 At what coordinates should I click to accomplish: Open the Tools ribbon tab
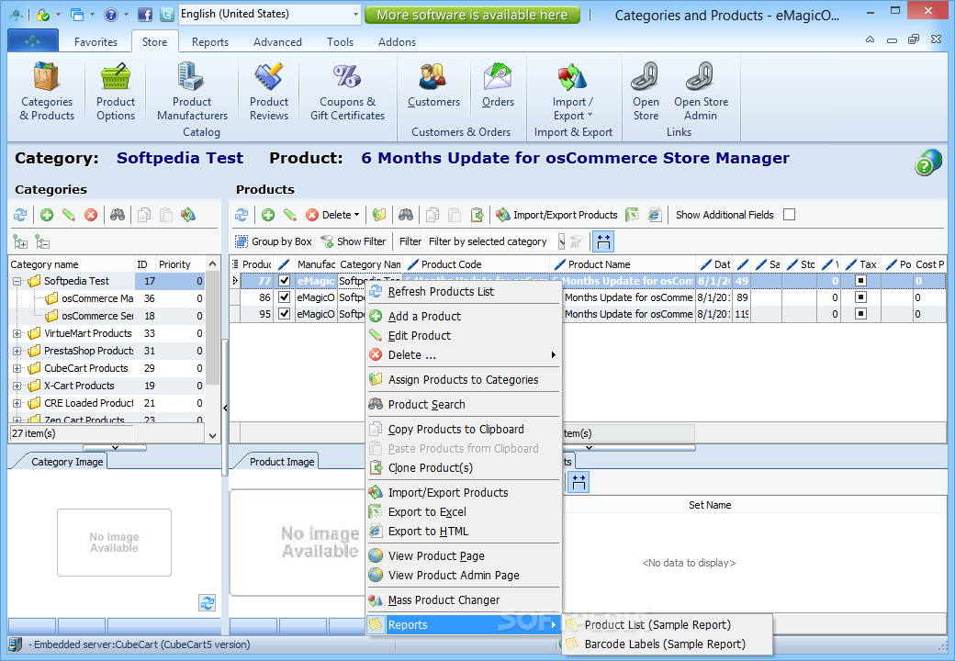(x=340, y=42)
